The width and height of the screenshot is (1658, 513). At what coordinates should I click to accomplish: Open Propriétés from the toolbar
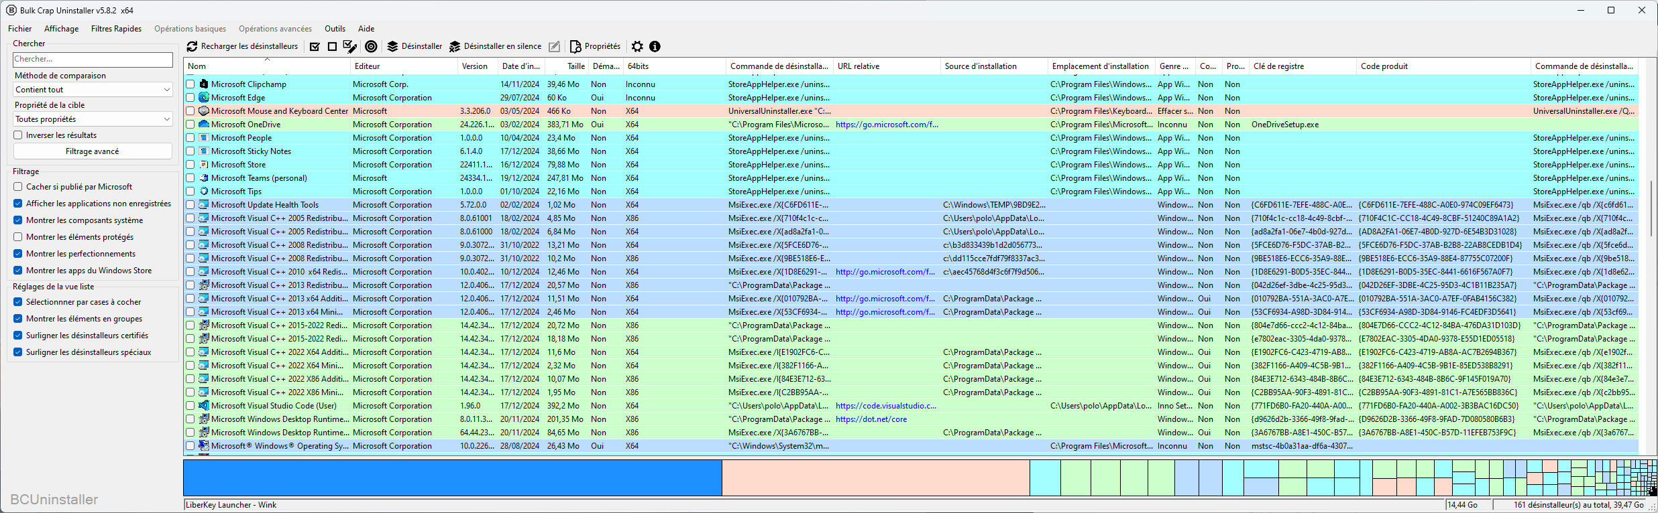click(x=595, y=46)
